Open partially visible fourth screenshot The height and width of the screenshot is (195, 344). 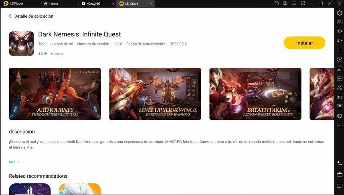pyautogui.click(x=322, y=94)
